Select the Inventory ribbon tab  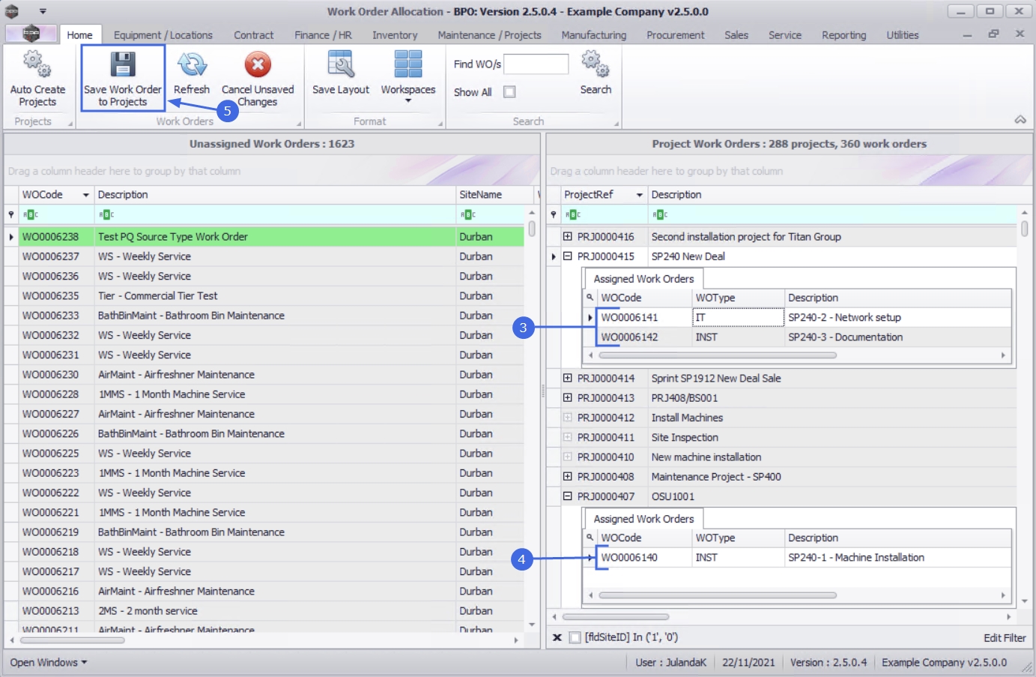coord(395,34)
